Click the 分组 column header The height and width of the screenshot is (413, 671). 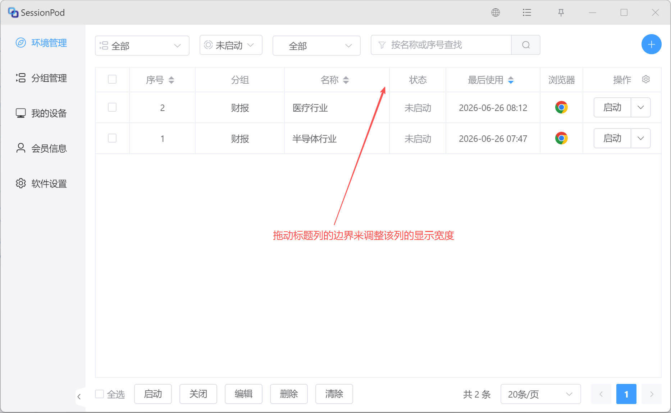click(x=240, y=80)
